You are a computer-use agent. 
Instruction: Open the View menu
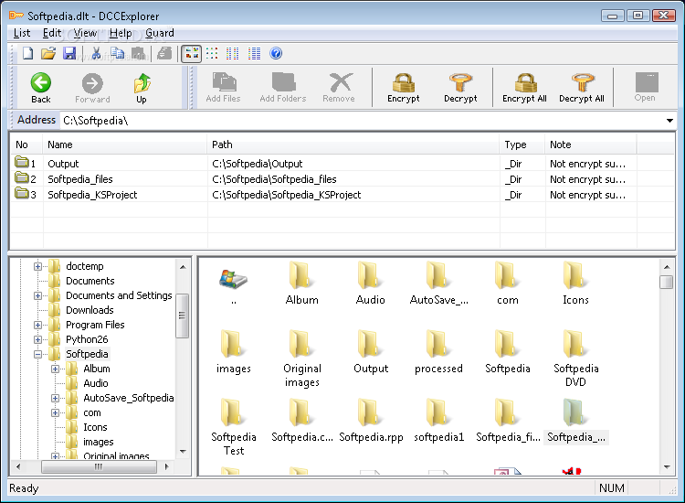click(x=85, y=33)
